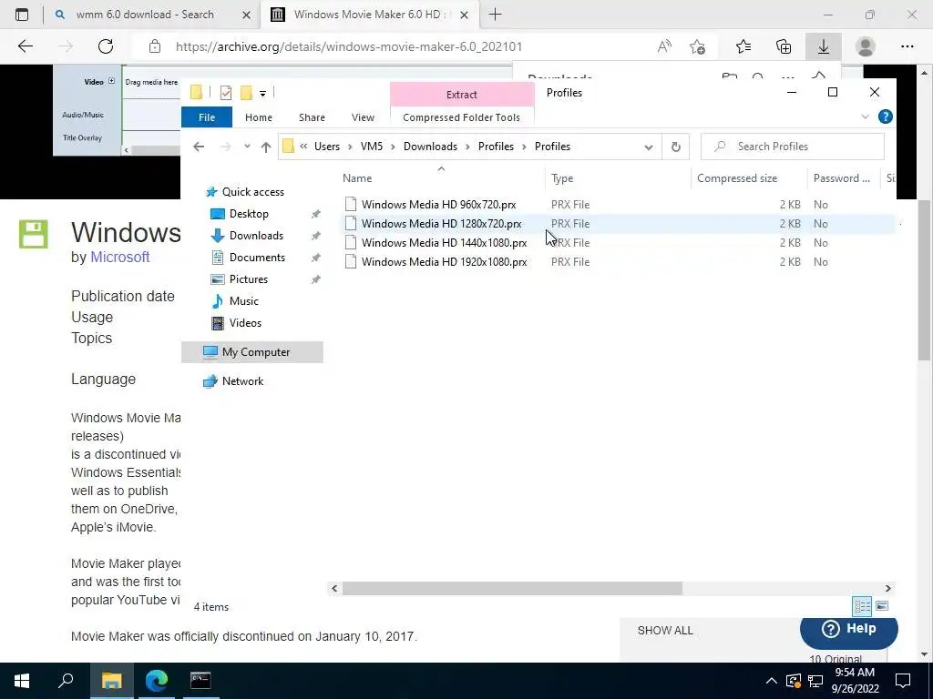This screenshot has width=933, height=699.
Task: Go up one folder level in Explorer
Action: 265,147
